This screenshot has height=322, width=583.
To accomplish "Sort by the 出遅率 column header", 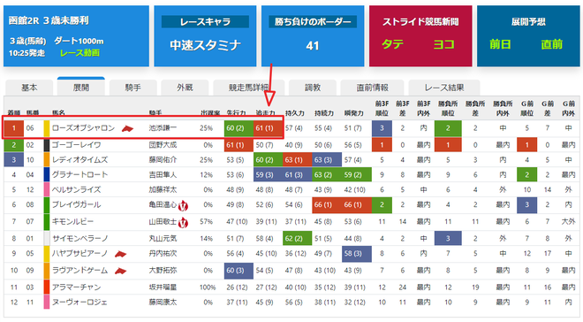I will (210, 113).
